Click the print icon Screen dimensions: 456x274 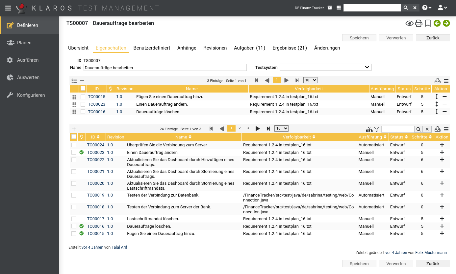pos(418,23)
